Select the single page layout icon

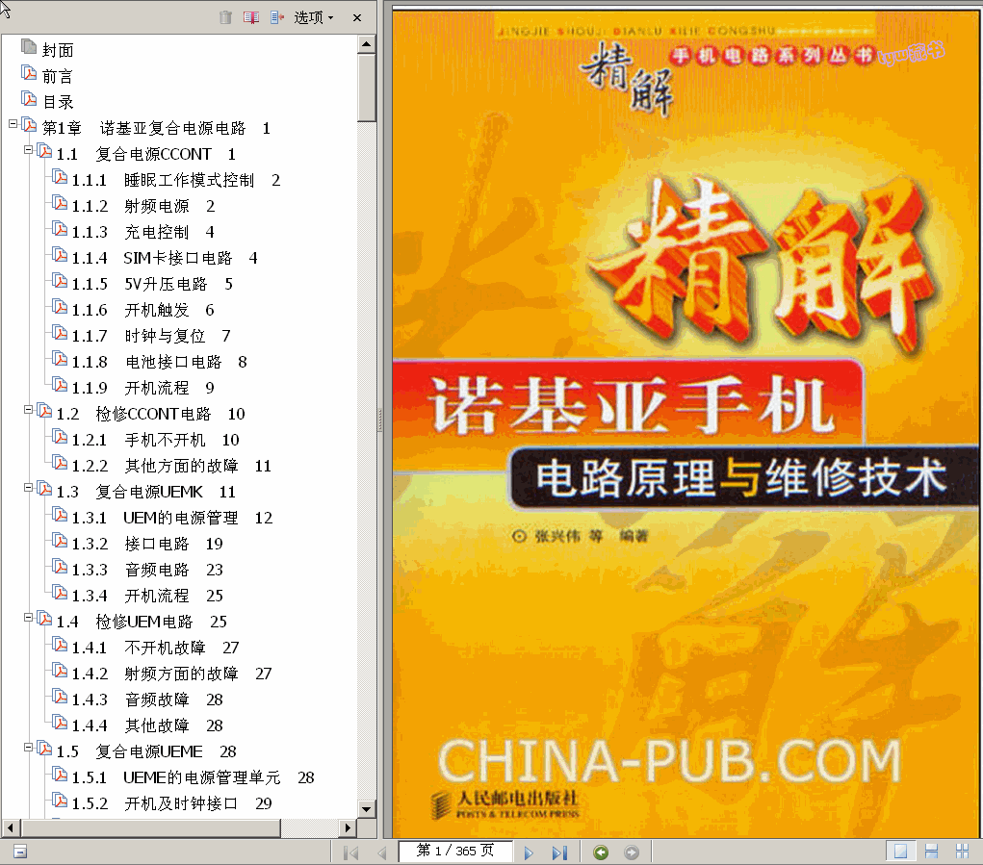coord(900,851)
